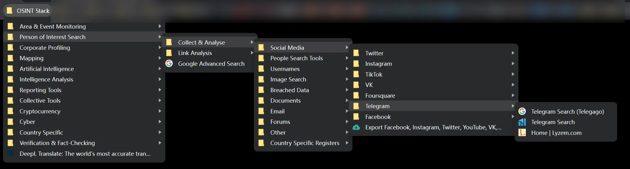This screenshot has height=169, width=630.
Task: Click the 'Forums' label
Action: tap(280, 122)
